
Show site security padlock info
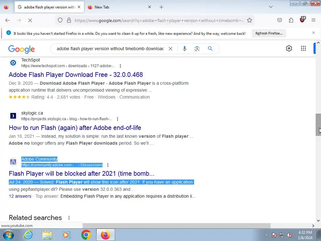[69, 20]
